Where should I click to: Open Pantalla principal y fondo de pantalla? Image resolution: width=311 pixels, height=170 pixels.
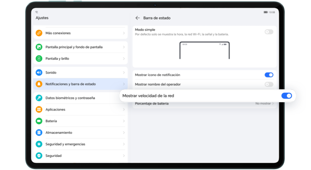click(x=80, y=47)
